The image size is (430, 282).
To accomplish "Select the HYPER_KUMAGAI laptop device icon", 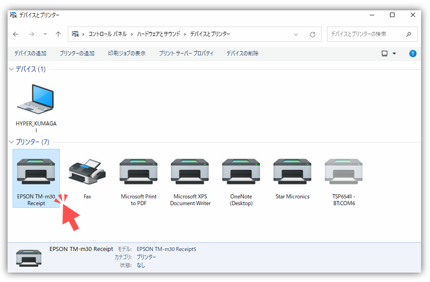I will [x=36, y=100].
